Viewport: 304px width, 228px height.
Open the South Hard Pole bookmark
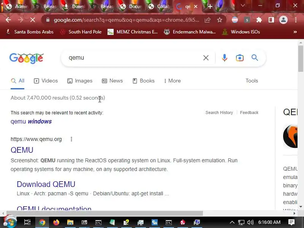(81, 32)
